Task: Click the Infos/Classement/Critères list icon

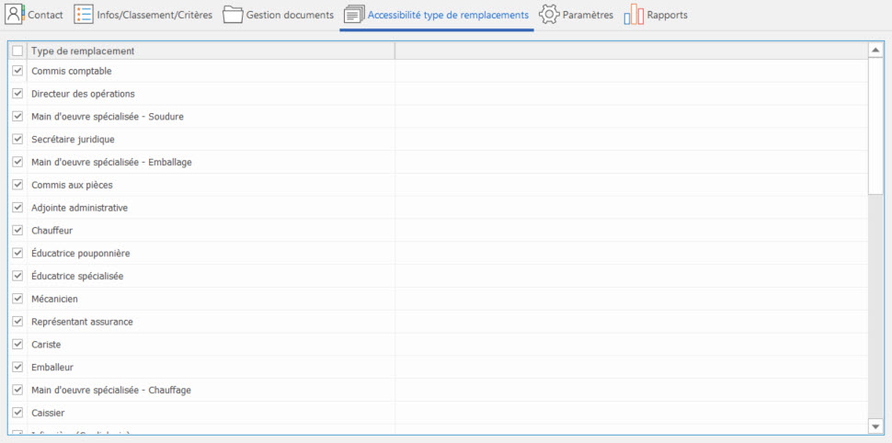Action: point(84,15)
